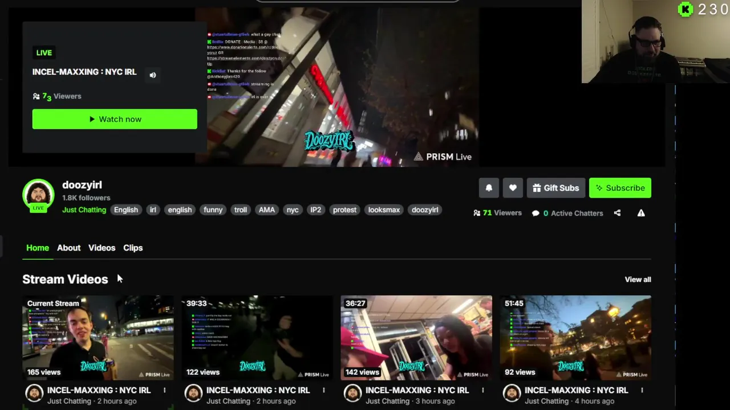Screen dimensions: 730x410
Task: Switch to the About tab
Action: (68, 248)
